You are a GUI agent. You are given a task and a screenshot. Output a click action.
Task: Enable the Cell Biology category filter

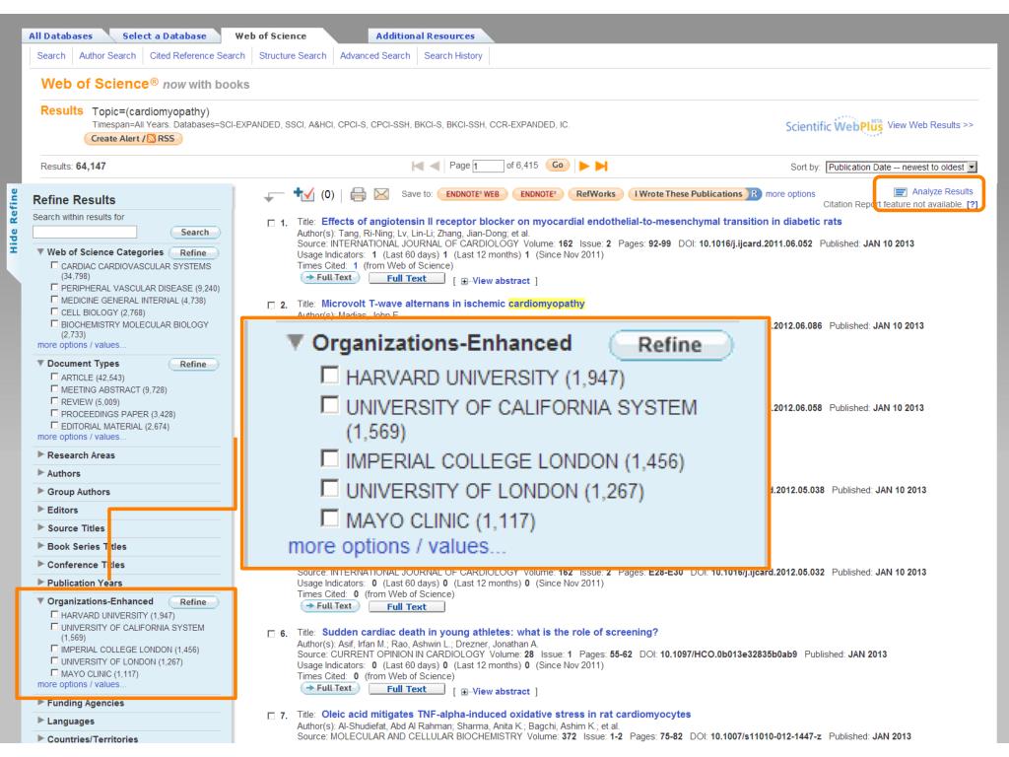(x=55, y=311)
